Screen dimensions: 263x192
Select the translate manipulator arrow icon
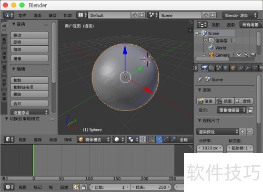coord(159,139)
